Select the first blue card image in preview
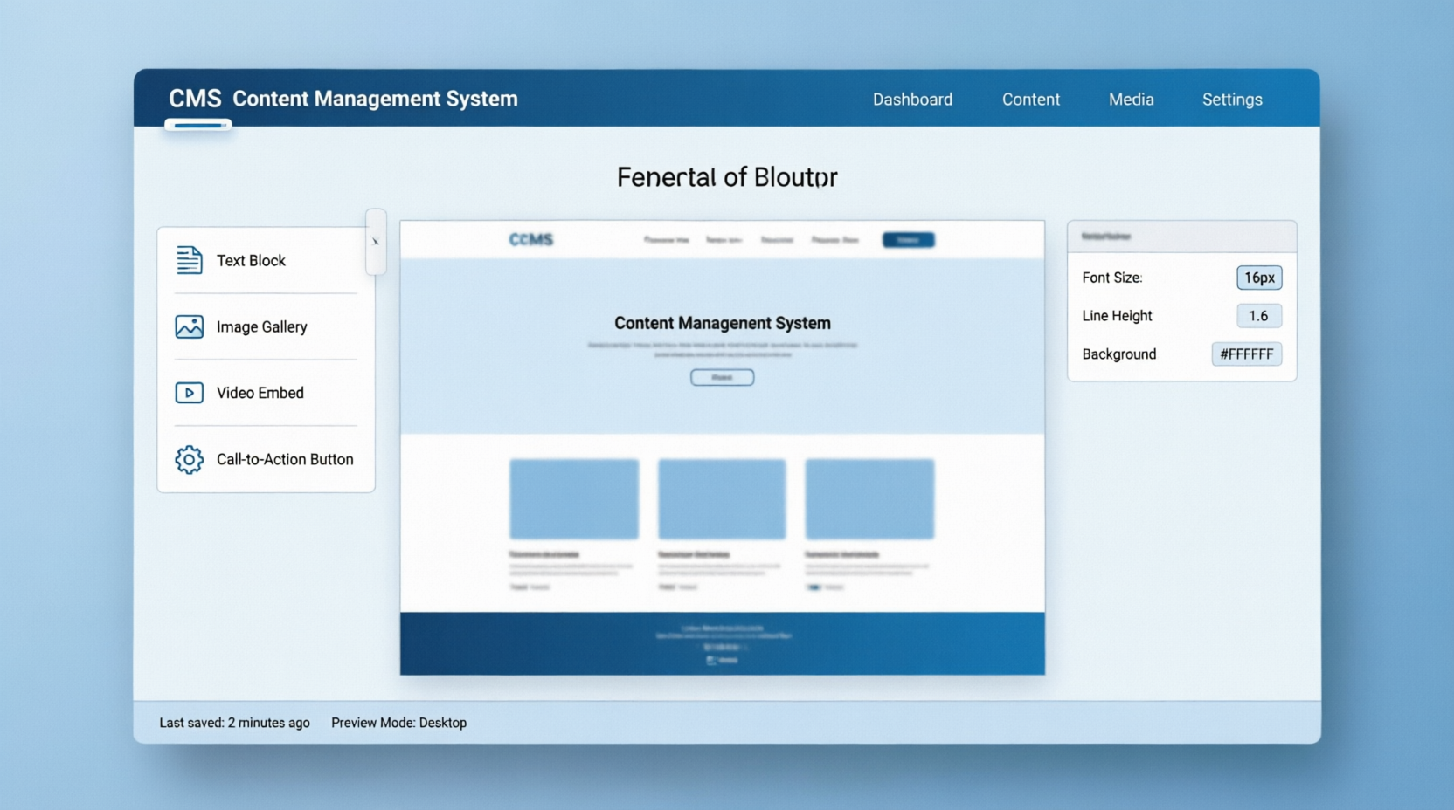This screenshot has width=1454, height=810. (574, 499)
